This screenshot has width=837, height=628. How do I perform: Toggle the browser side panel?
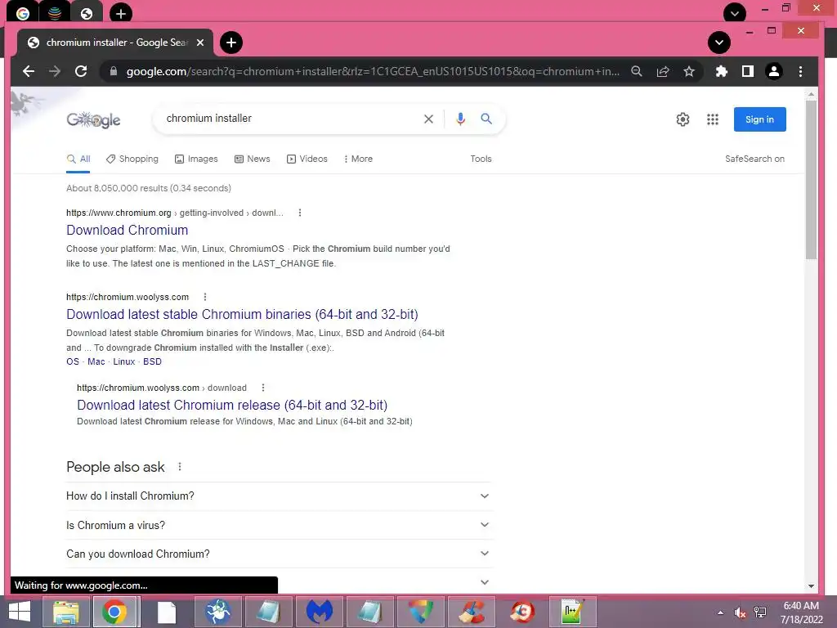748,71
